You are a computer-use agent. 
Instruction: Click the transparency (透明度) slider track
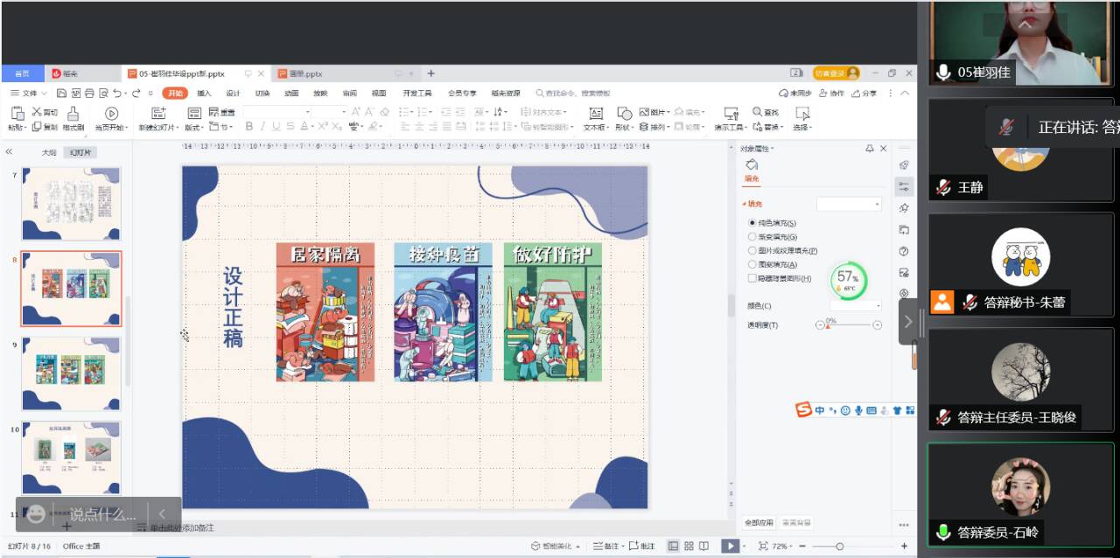point(849,325)
